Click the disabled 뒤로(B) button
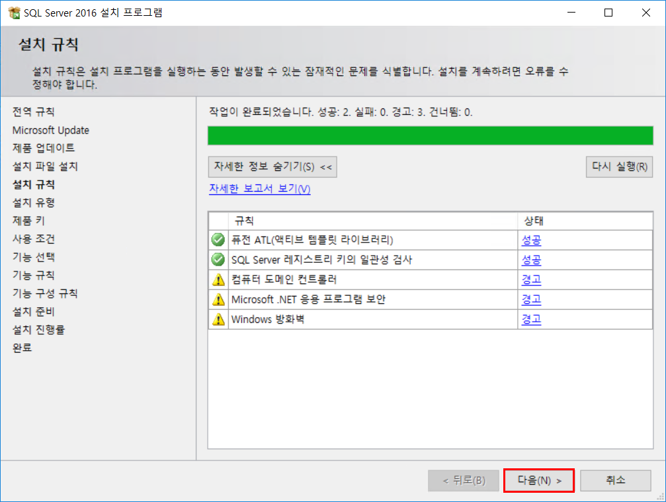 tap(464, 480)
